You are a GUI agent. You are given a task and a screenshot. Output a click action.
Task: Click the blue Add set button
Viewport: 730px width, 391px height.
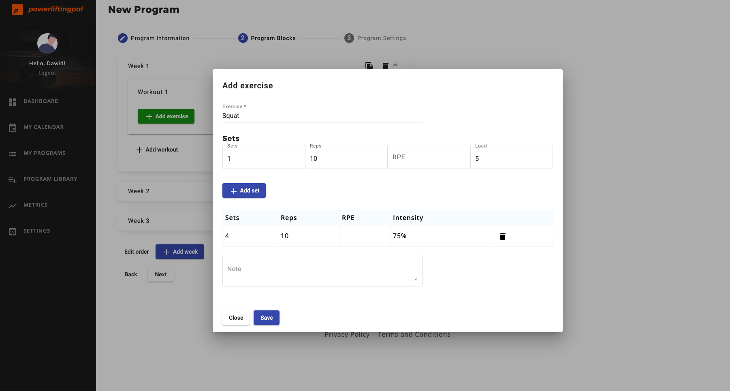[x=244, y=190]
